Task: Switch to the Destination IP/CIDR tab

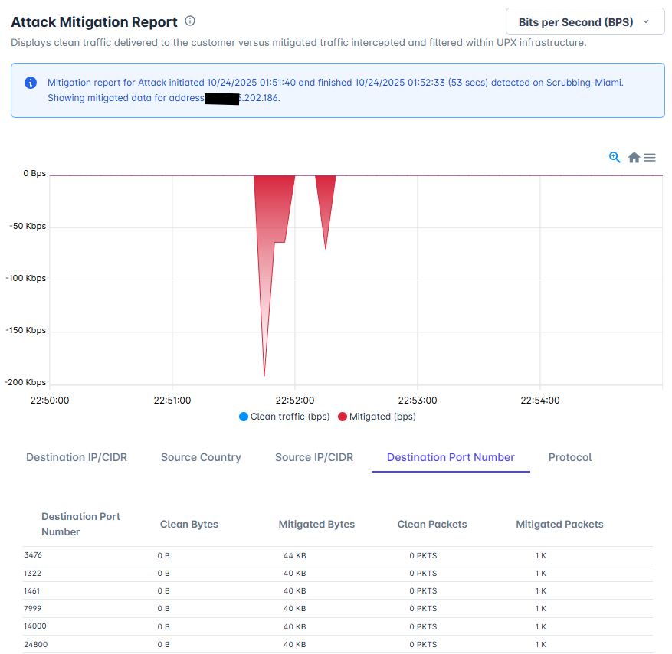Action: click(77, 457)
